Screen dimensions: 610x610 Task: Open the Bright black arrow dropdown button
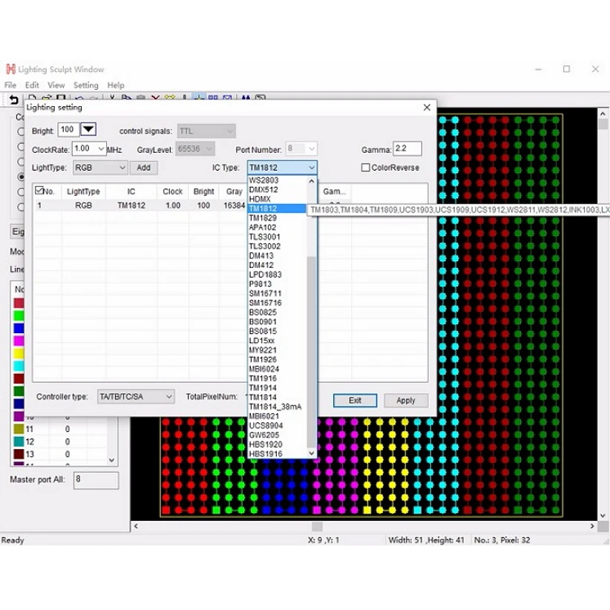point(88,129)
